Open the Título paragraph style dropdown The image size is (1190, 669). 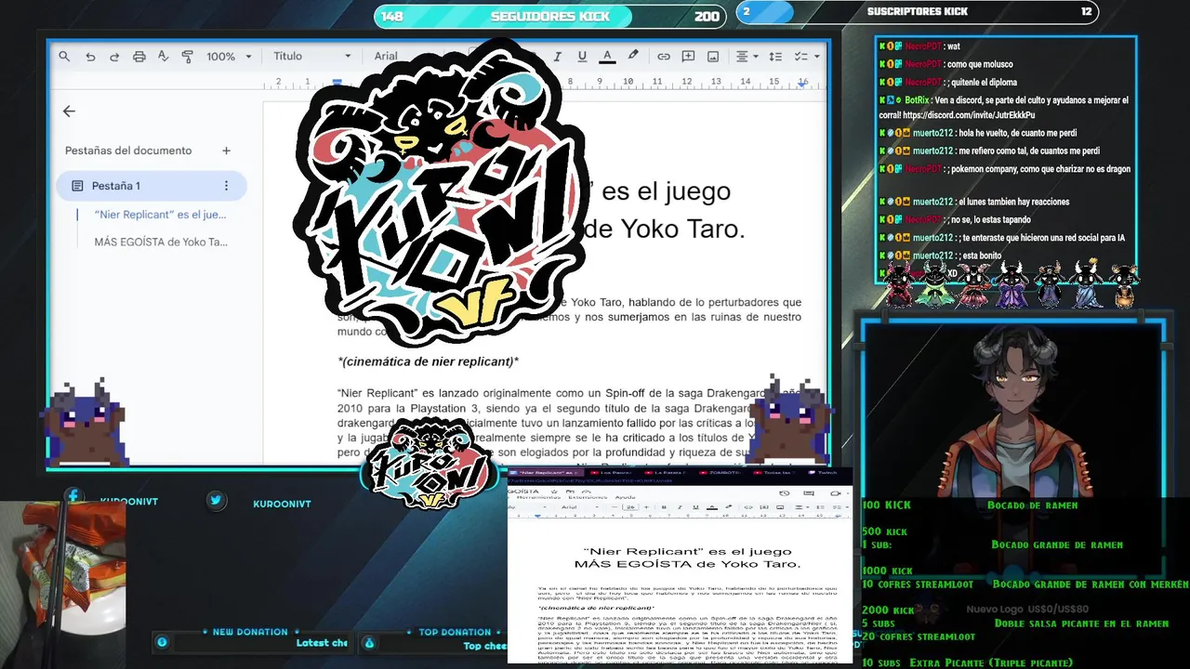pos(312,57)
